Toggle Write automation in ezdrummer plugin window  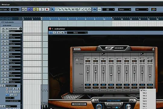tap(62, 33)
